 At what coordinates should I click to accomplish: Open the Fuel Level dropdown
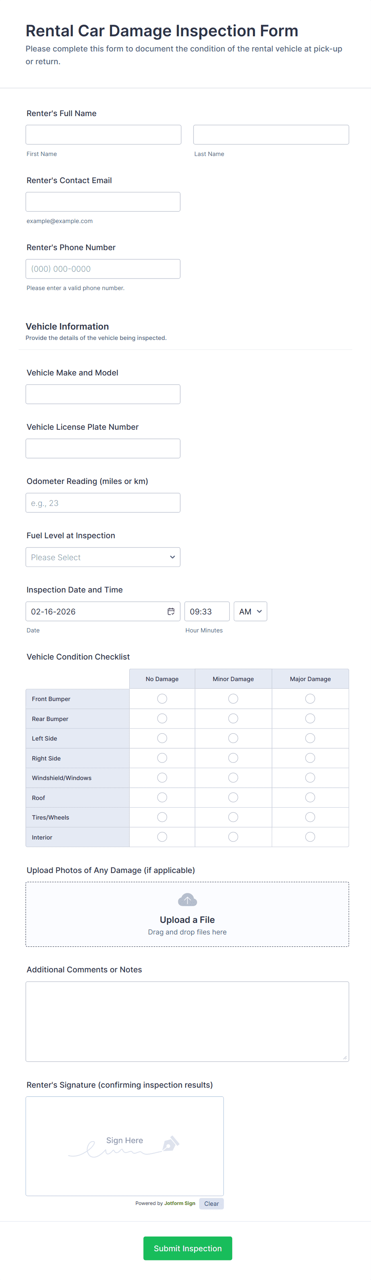coord(103,557)
